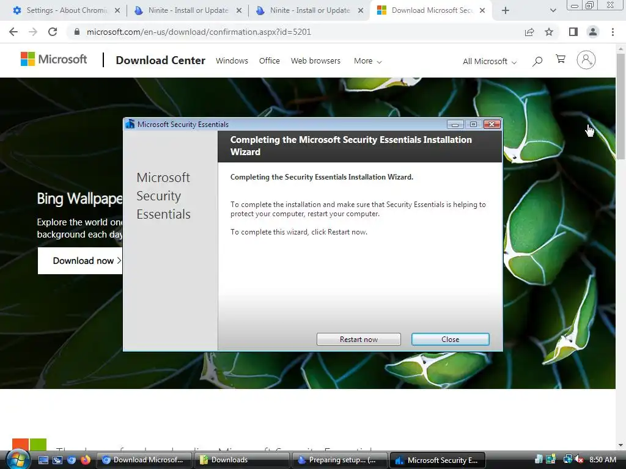Screen dimensions: 626x469
Task: Click Switch between windows quick launch icon
Action: tap(57, 460)
